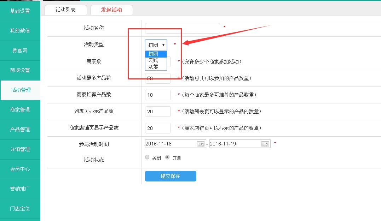Click the 提交保存 button
The height and width of the screenshot is (221, 381).
coord(171,176)
